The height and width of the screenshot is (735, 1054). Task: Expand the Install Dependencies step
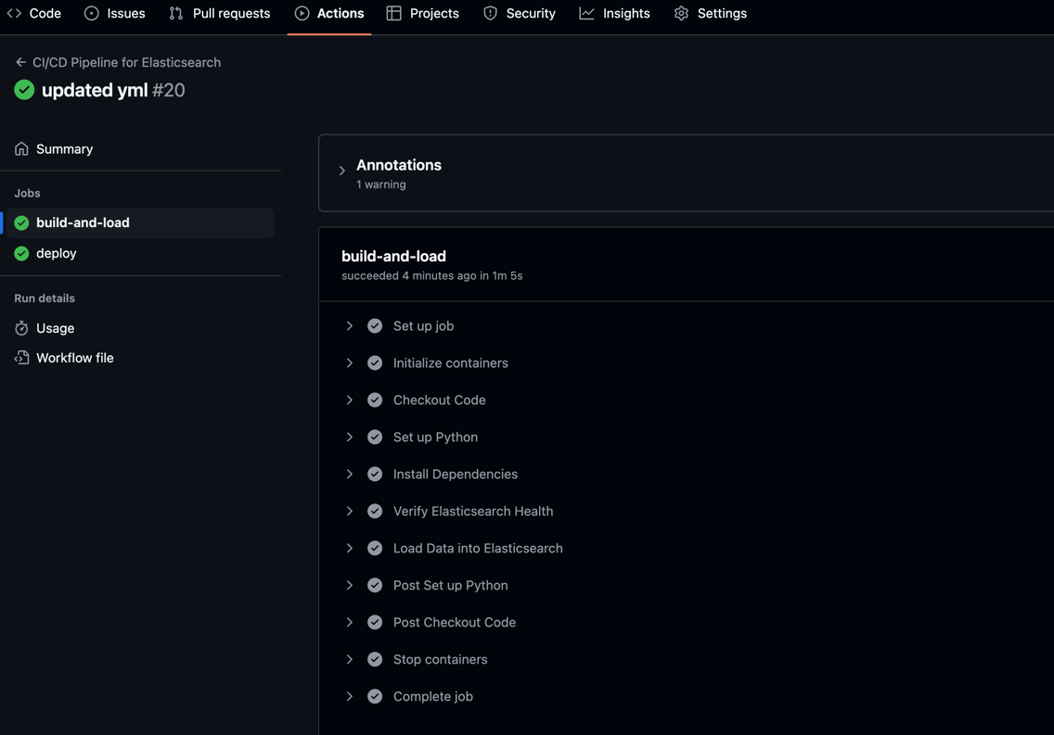point(350,475)
